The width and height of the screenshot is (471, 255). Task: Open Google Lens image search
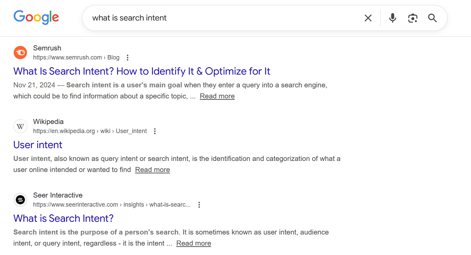tap(413, 18)
